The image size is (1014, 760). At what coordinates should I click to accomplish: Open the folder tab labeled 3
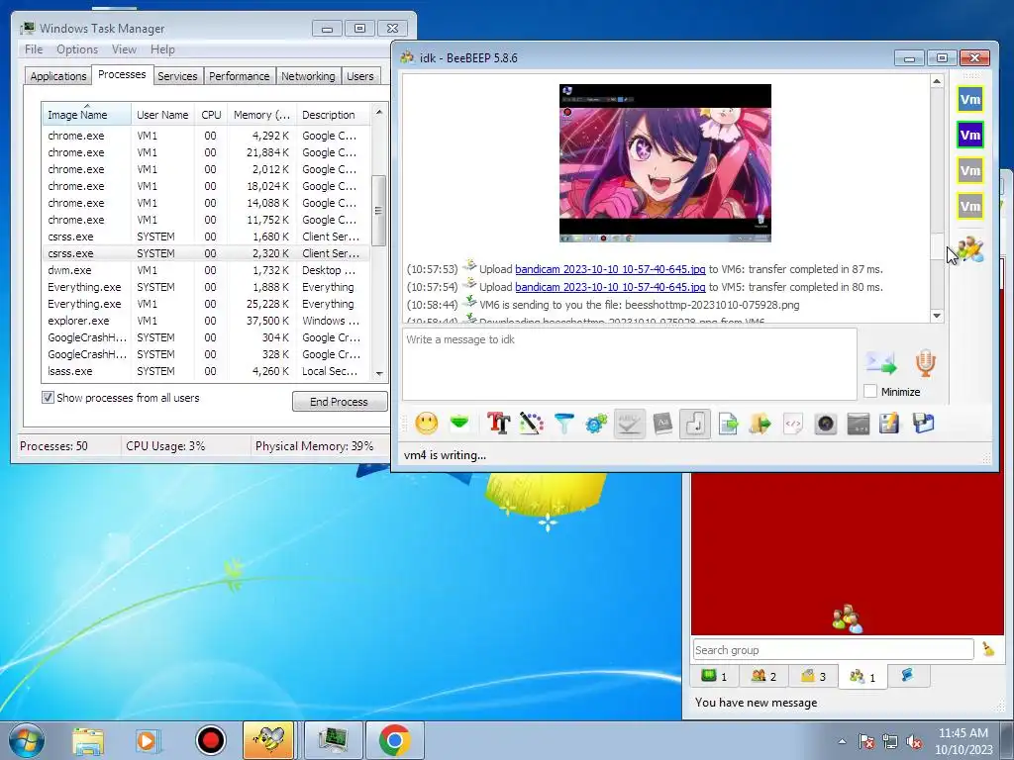point(813,676)
